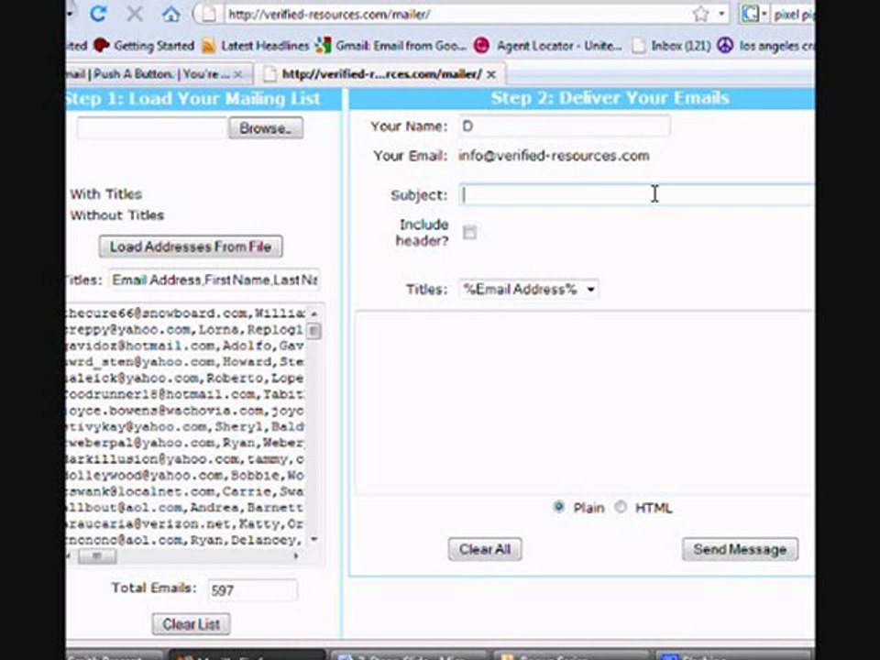Click the araucaria@verizon.net address row
Image resolution: width=880 pixels, height=660 pixels.
coord(185,523)
